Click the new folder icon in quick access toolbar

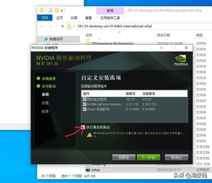57,10
